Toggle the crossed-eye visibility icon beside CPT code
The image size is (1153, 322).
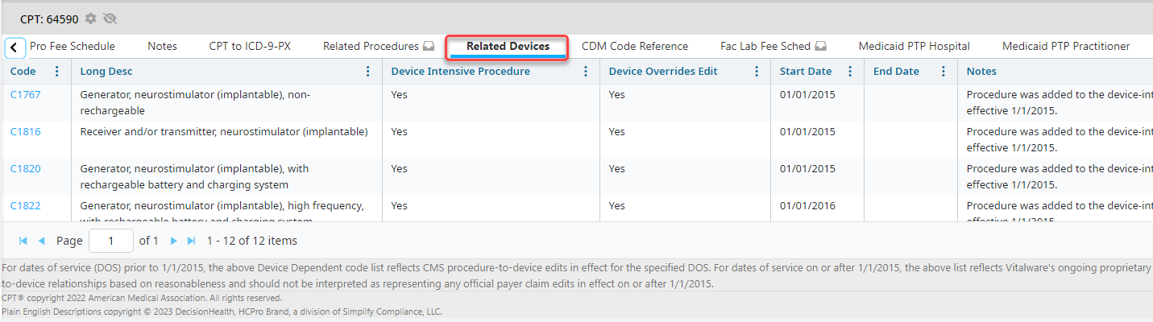coord(110,19)
